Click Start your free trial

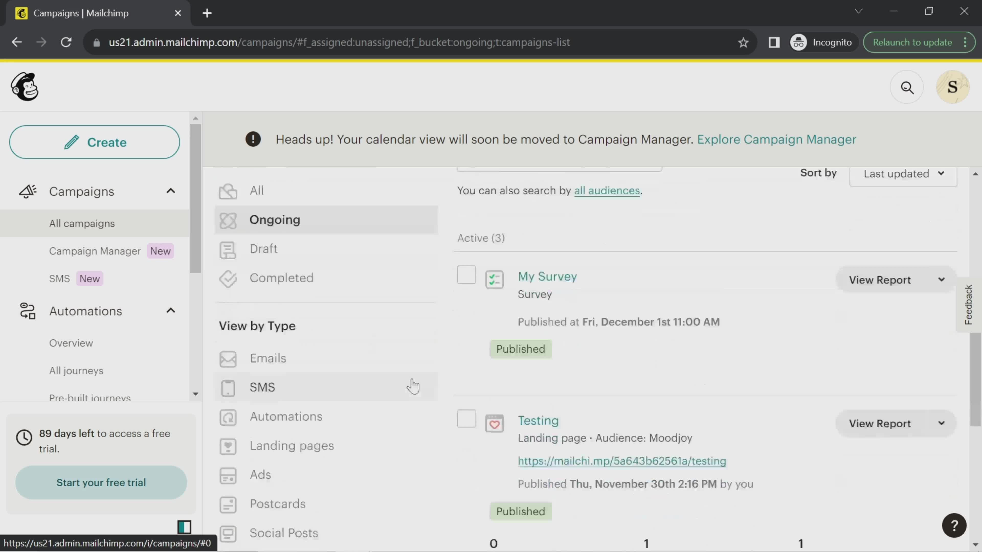tap(101, 482)
